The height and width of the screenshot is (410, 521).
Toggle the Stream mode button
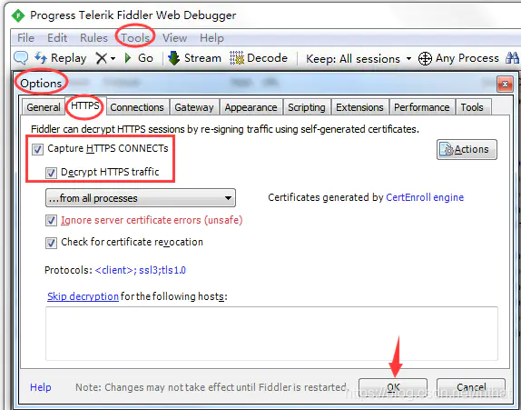(x=195, y=58)
